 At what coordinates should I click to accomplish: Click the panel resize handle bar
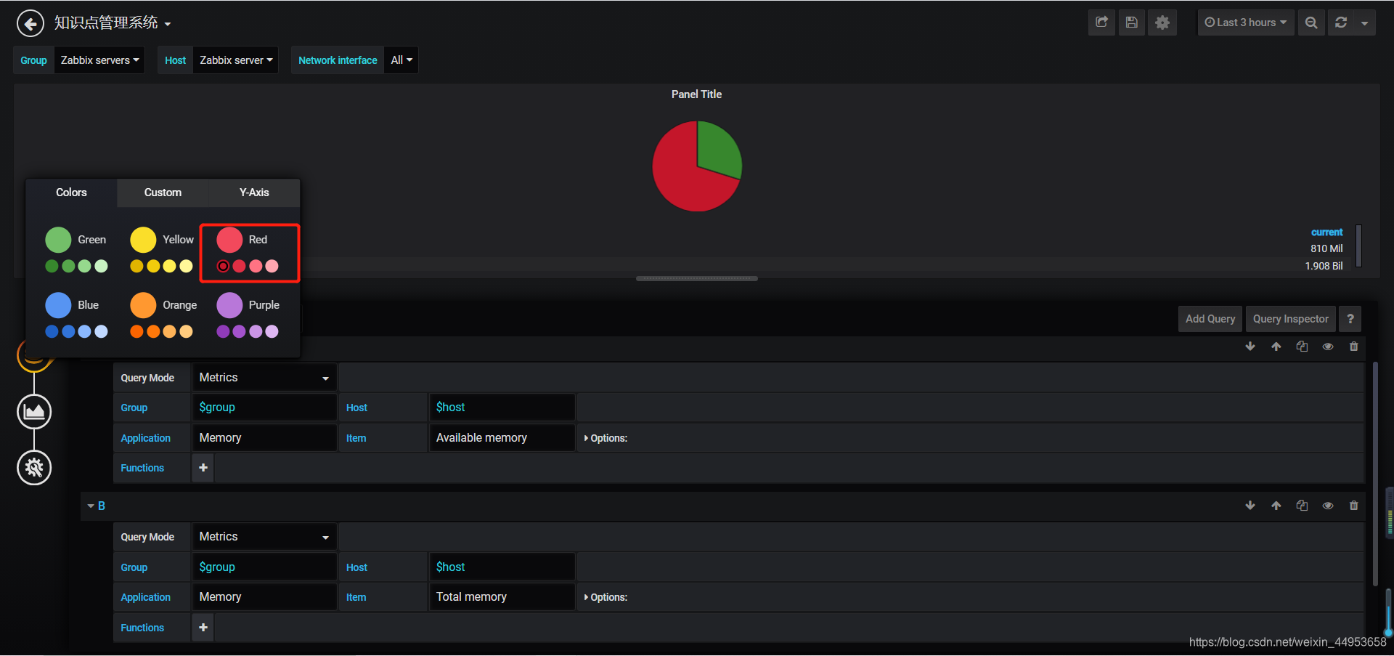click(x=697, y=278)
